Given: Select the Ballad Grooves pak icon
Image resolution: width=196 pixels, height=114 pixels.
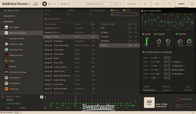Looking at the screenshot, I should click(6, 55).
